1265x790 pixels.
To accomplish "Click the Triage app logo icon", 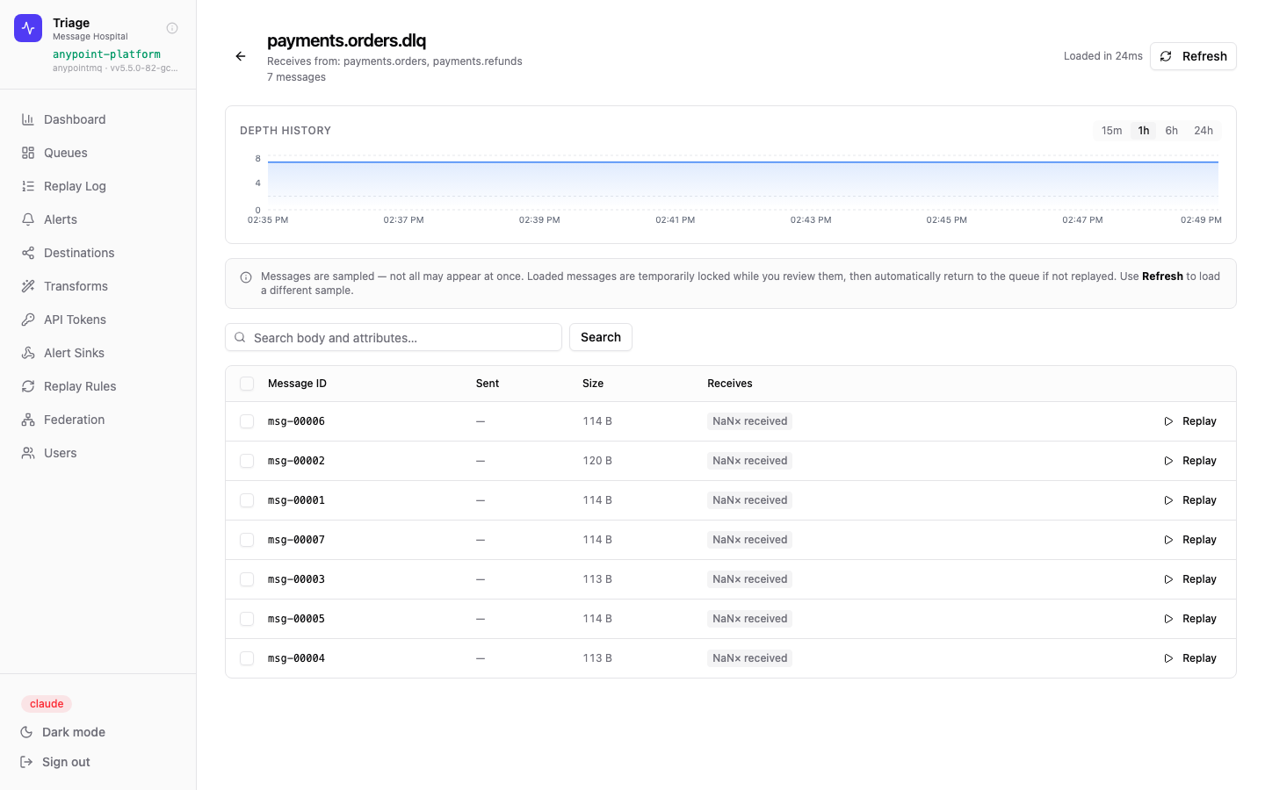I will pos(28,28).
